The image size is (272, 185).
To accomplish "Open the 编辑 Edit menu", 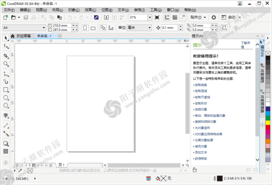I will tap(25, 10).
